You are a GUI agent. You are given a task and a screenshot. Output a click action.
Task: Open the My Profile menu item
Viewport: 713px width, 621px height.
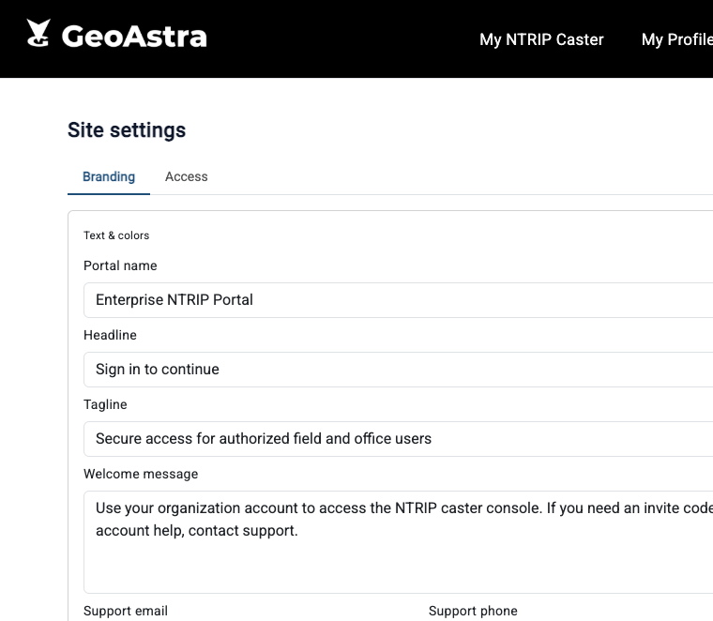677,39
